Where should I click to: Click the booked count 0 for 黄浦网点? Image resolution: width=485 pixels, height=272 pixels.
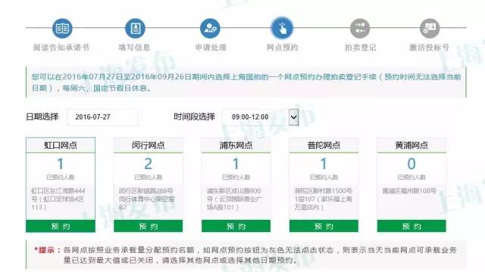click(411, 164)
